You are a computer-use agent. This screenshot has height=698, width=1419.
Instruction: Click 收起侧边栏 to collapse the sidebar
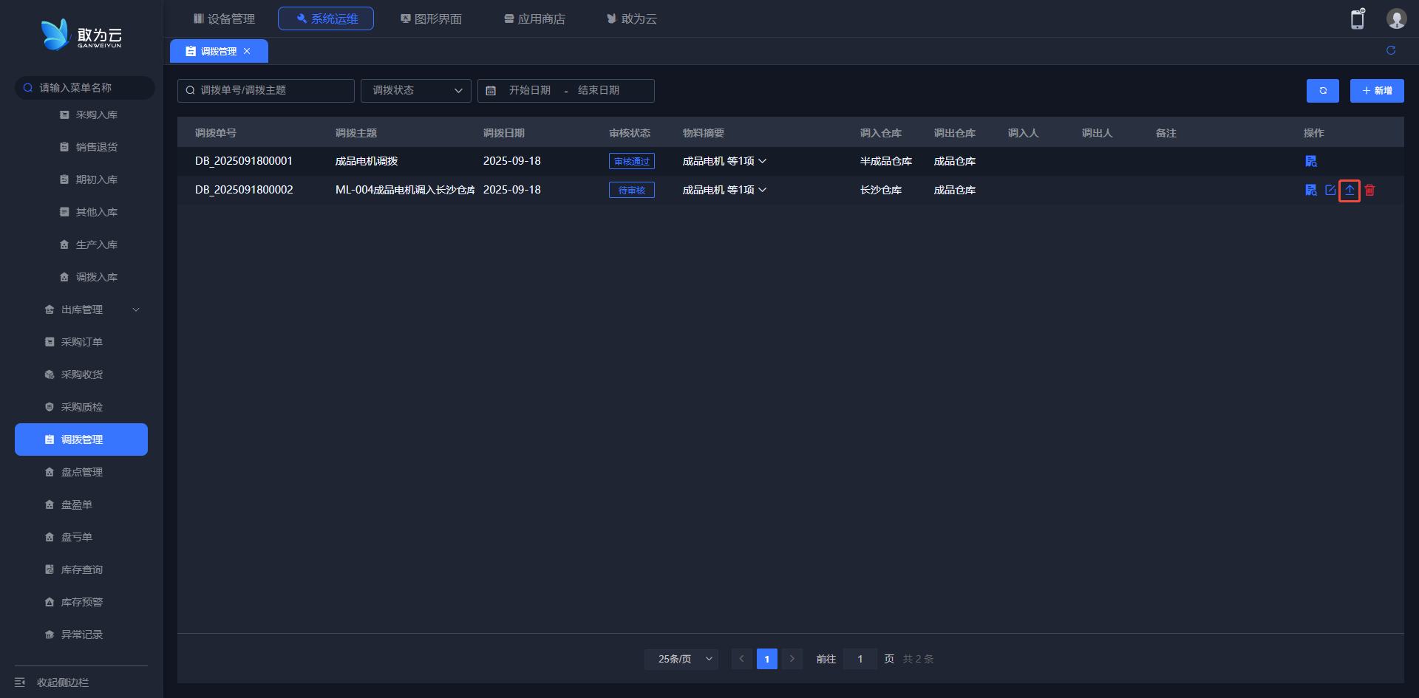[x=63, y=682]
